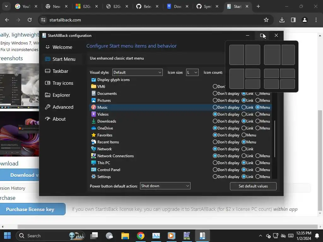Click the Control Panel icon

(93, 170)
